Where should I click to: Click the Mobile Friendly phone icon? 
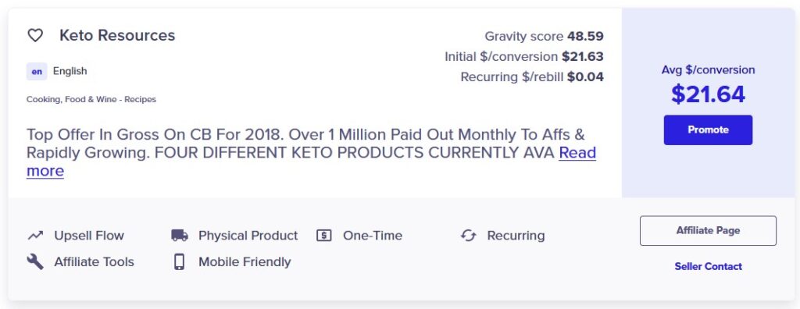click(x=179, y=261)
